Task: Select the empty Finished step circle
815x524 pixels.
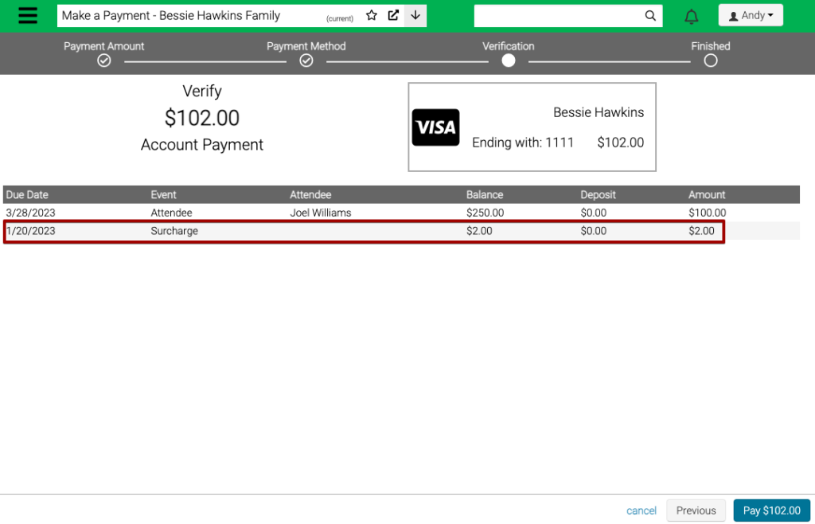Action: pos(710,60)
